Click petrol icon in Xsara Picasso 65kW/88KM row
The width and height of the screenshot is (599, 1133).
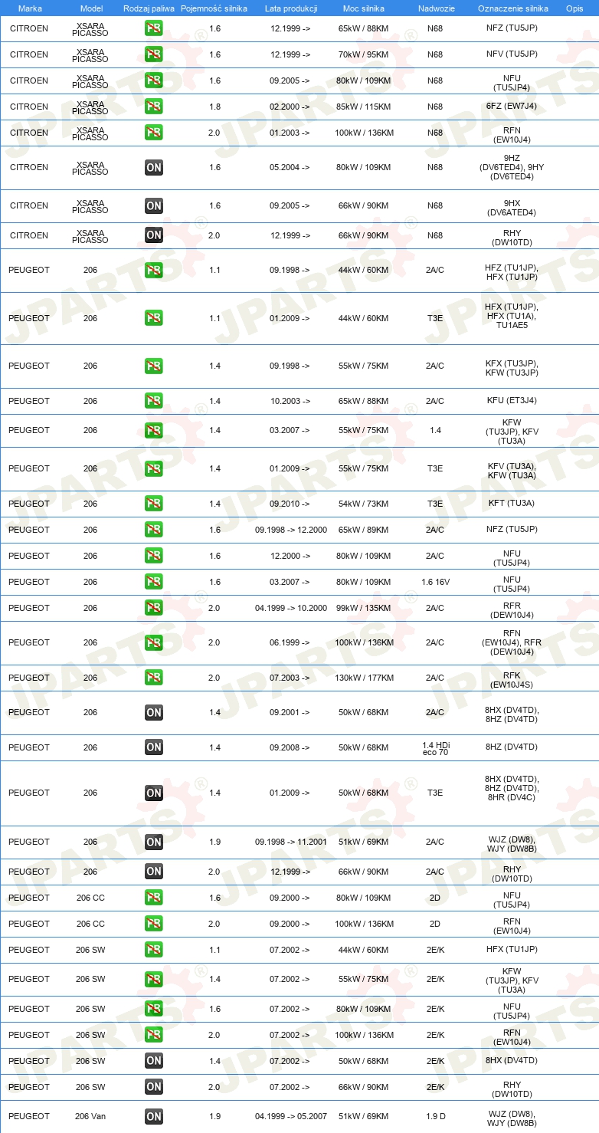tap(154, 29)
